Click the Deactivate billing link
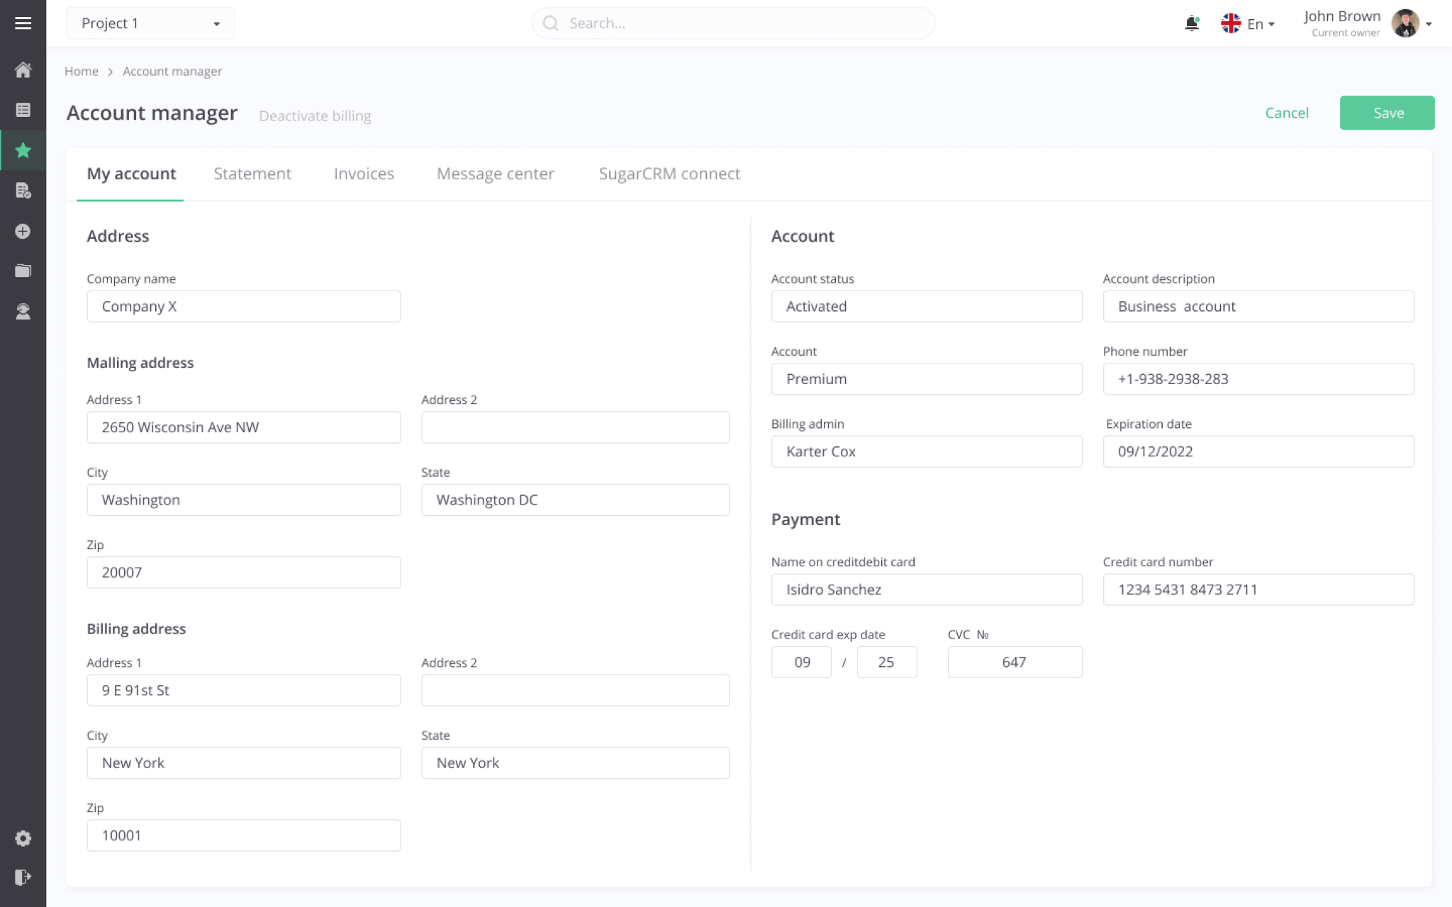Screen dimensions: 1452x907 [x=315, y=116]
